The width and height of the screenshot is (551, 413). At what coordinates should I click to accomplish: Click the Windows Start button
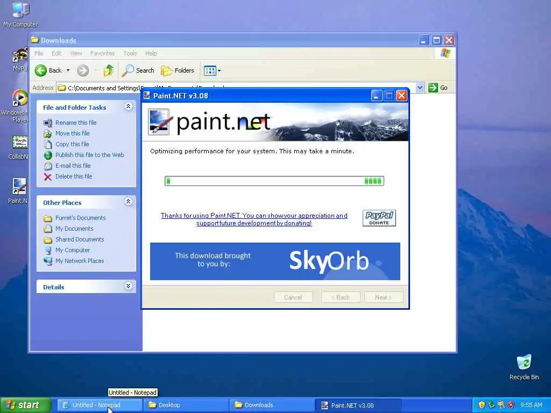(x=25, y=405)
